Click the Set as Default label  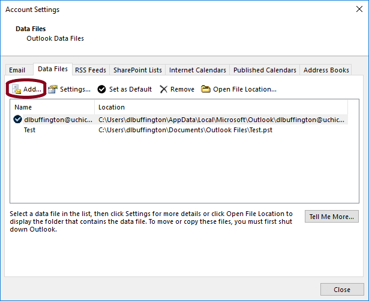[x=130, y=89]
